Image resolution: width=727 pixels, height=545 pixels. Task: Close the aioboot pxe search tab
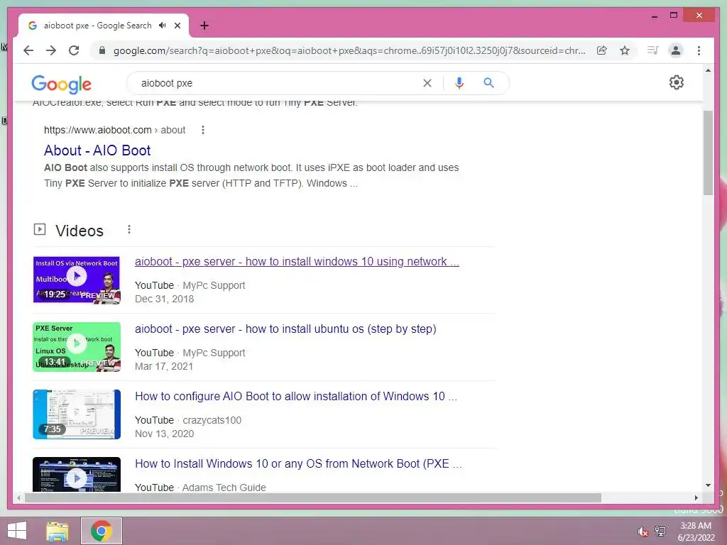[x=177, y=26]
